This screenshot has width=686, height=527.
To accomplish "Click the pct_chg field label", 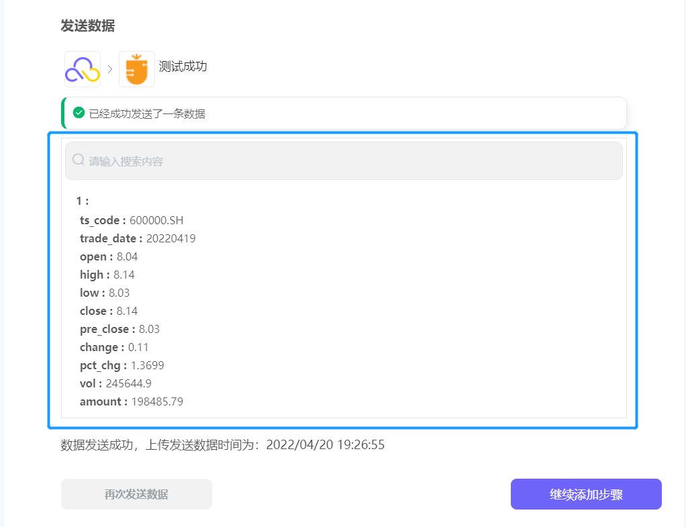I will [x=103, y=366].
